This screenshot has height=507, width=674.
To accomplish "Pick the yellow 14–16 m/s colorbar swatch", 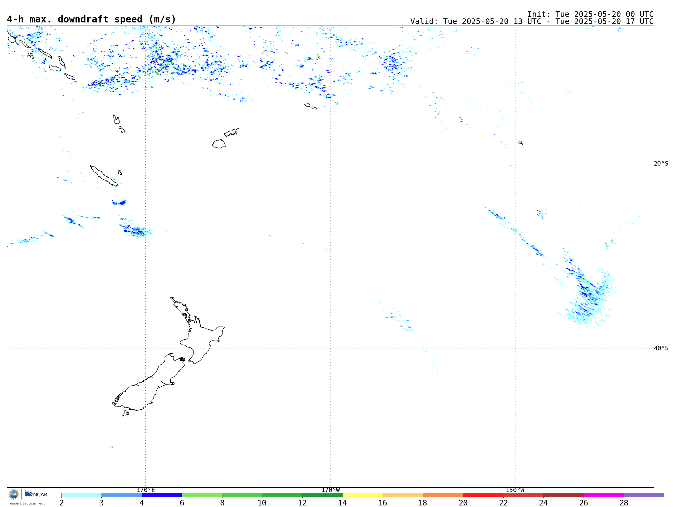I will (x=363, y=495).
